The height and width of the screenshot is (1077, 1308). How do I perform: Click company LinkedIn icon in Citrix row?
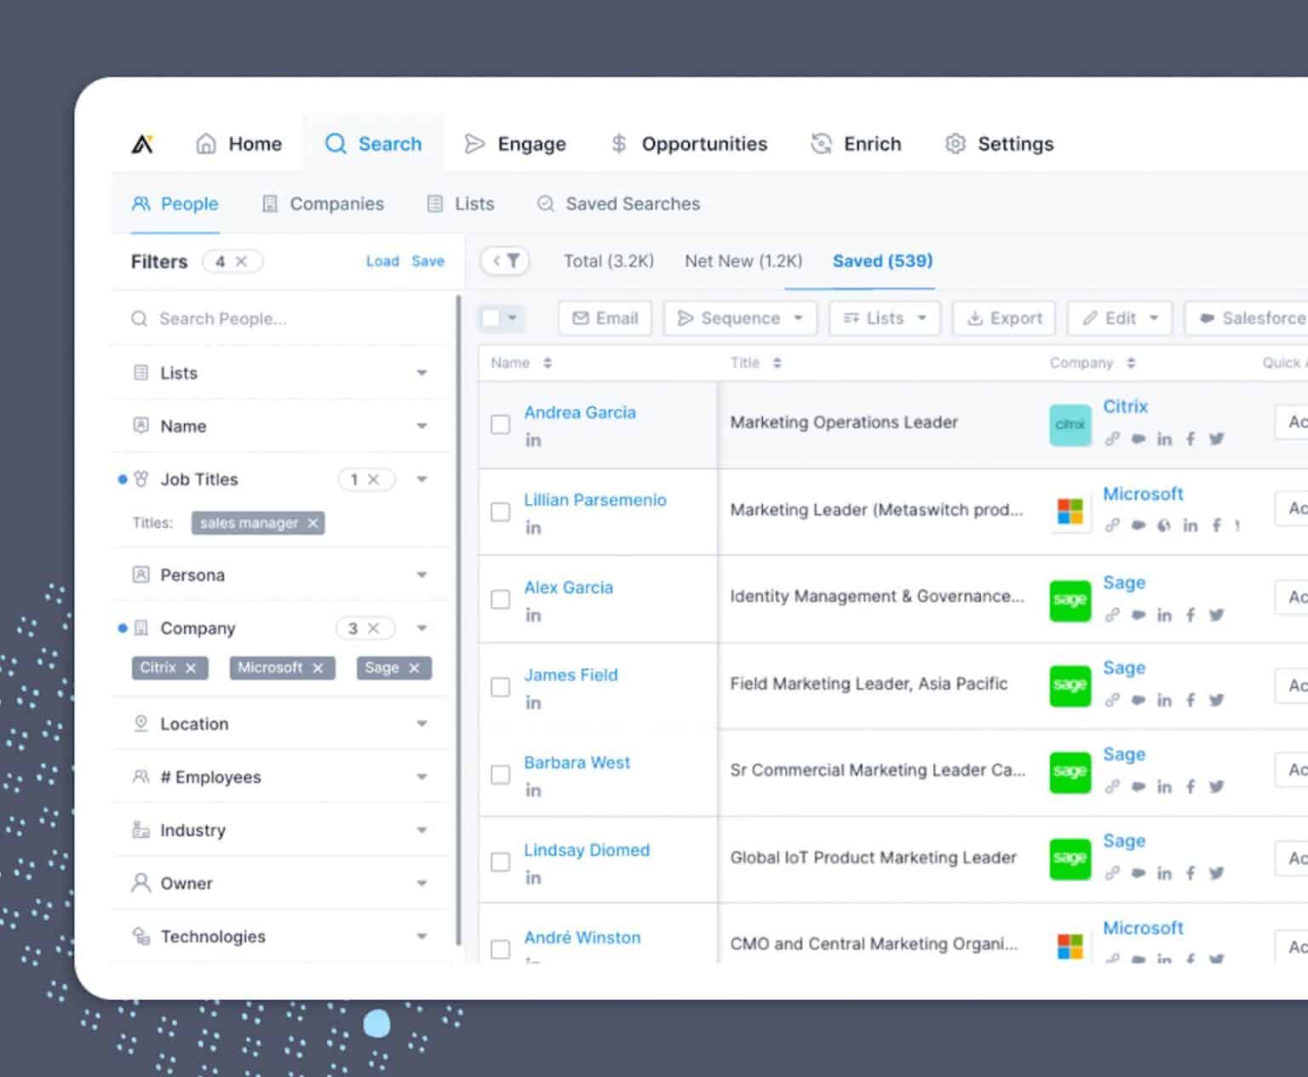click(1164, 439)
